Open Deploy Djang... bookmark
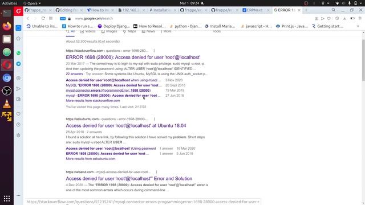Viewport: 365px width, 205px height. pos(114,26)
